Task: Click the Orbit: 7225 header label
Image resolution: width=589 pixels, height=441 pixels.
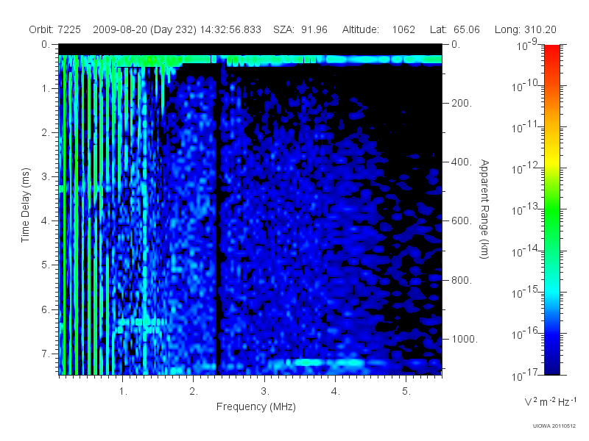Action: (x=54, y=29)
